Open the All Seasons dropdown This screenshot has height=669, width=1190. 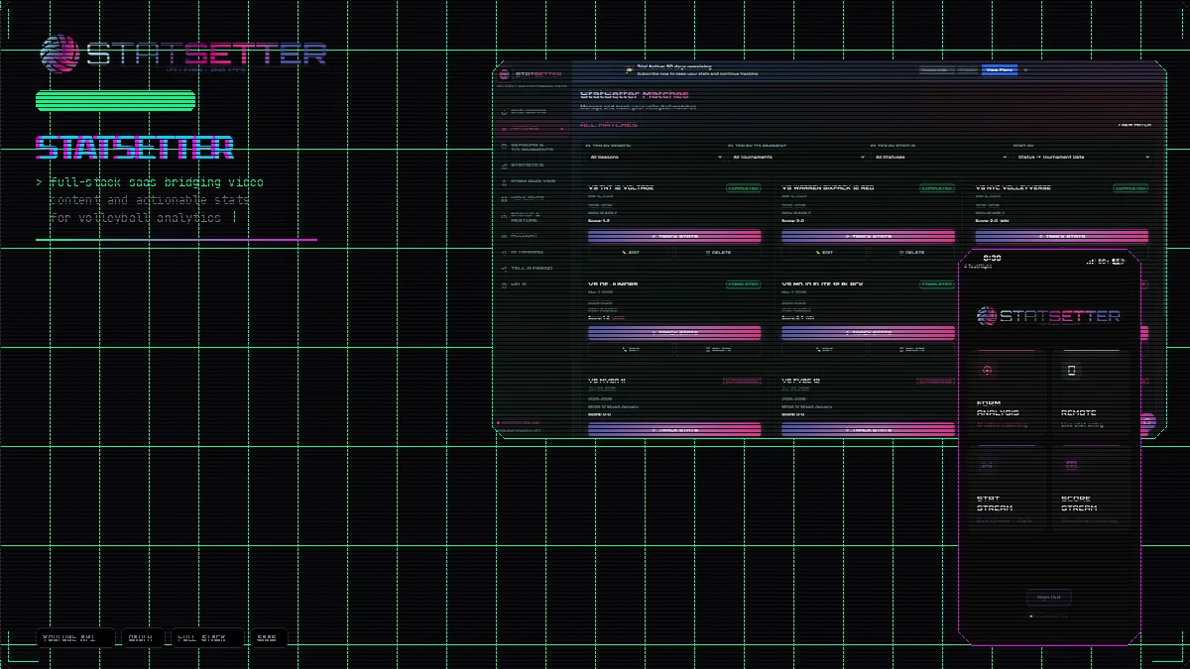click(654, 156)
